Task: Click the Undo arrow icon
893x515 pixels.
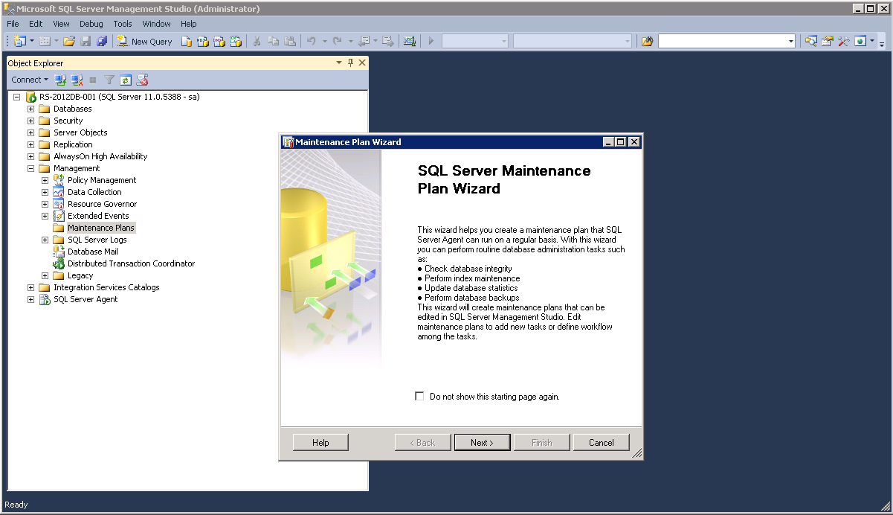Action: pyautogui.click(x=312, y=42)
